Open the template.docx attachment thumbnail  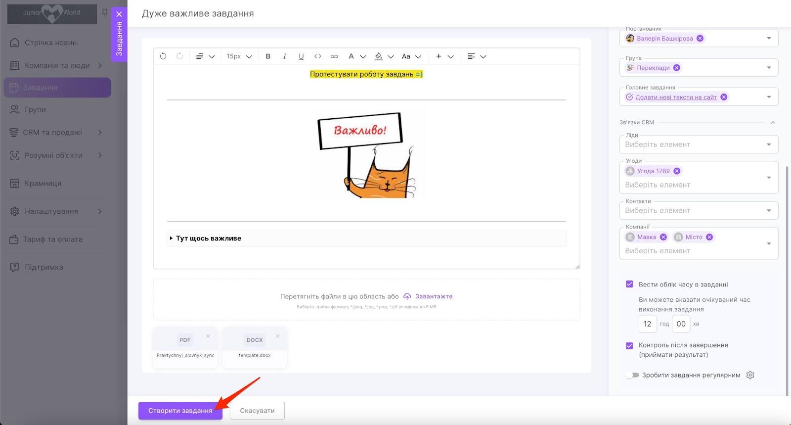pyautogui.click(x=255, y=340)
